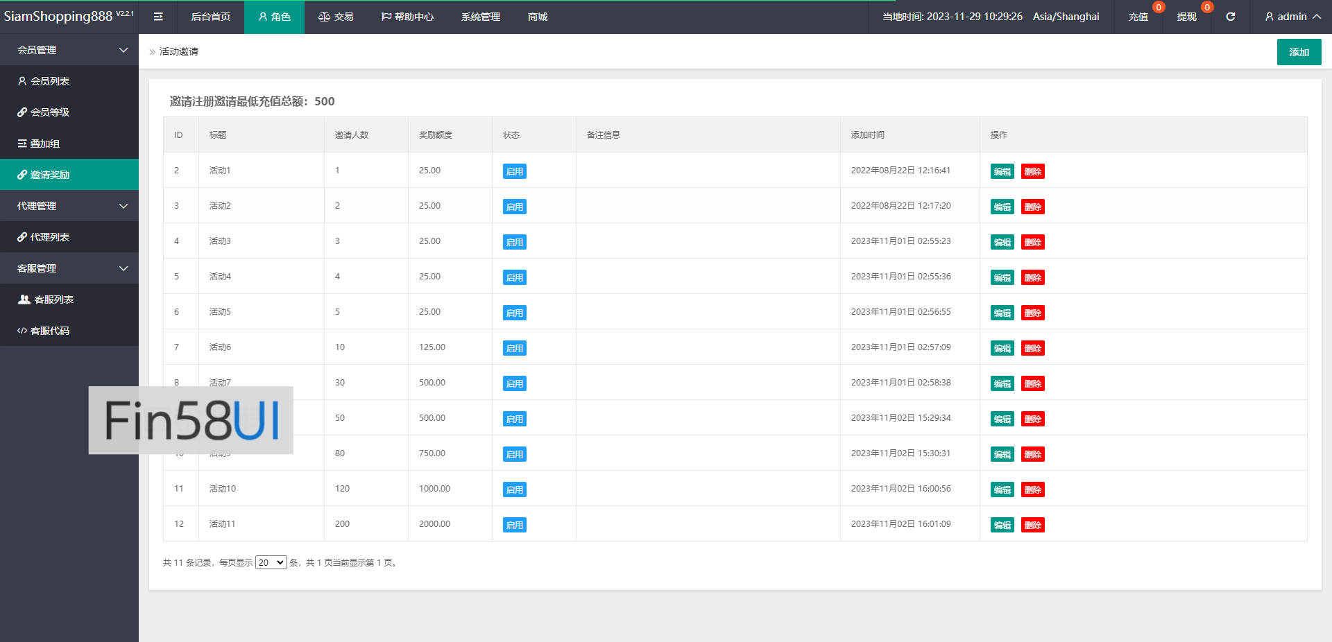Click 删除 in row dated 15:30:31
1332x642 pixels.
[x=1033, y=454]
